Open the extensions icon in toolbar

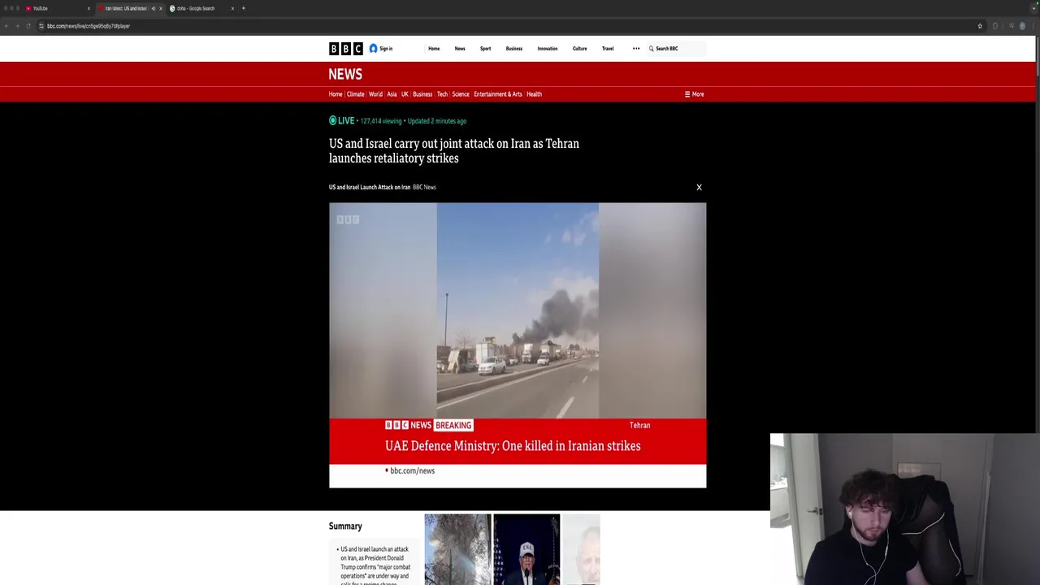pos(995,26)
